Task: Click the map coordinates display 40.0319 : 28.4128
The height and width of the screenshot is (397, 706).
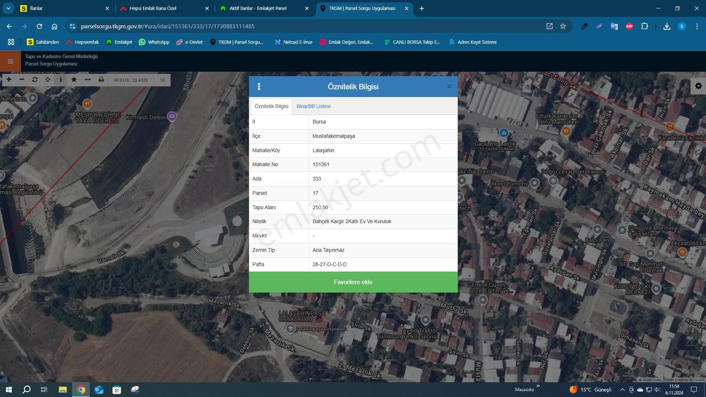Action: 131,80
